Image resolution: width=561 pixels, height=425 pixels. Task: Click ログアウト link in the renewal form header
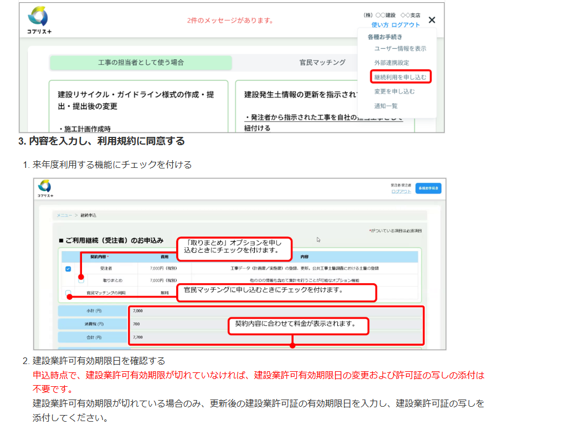click(401, 191)
